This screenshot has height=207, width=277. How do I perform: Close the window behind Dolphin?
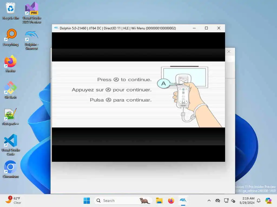tap(229, 51)
